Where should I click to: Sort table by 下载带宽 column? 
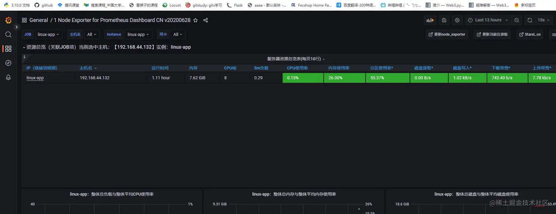click(x=501, y=68)
